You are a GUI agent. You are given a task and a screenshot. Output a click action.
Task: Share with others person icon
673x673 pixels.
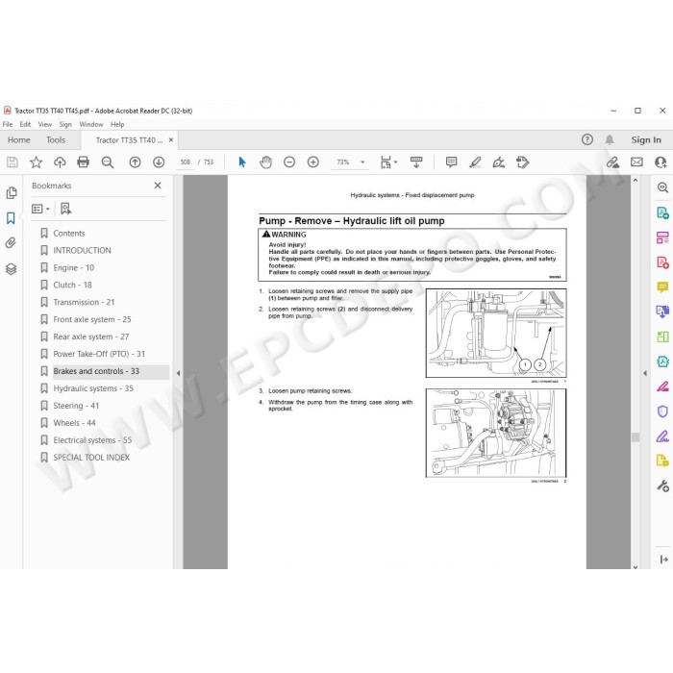tap(661, 162)
